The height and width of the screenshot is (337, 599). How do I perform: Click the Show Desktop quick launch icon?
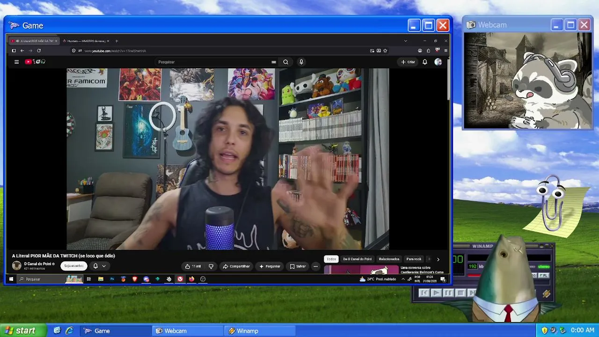57,330
